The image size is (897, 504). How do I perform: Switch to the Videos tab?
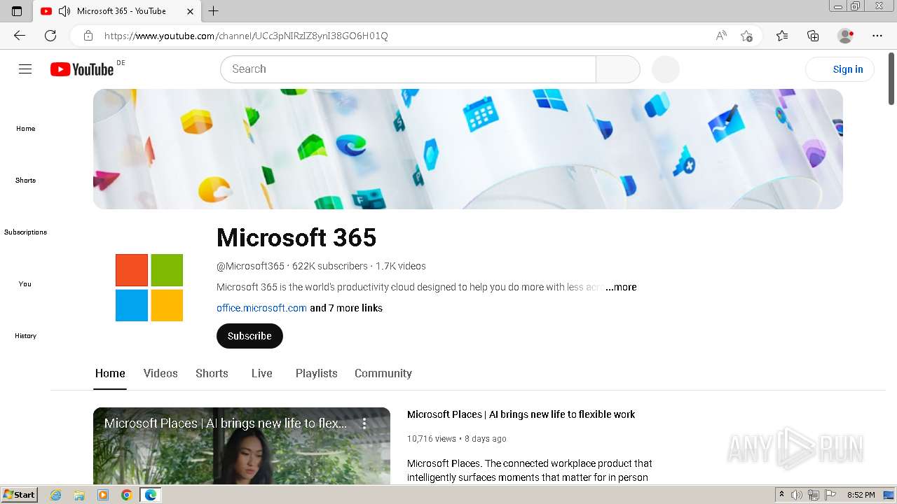coord(160,373)
